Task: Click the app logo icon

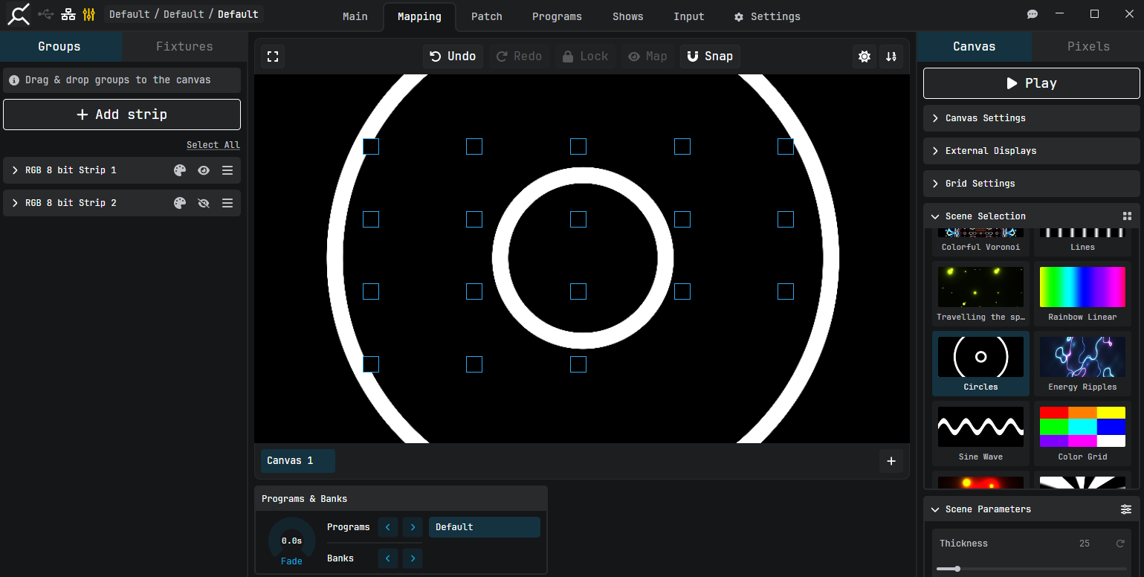Action: pyautogui.click(x=19, y=14)
